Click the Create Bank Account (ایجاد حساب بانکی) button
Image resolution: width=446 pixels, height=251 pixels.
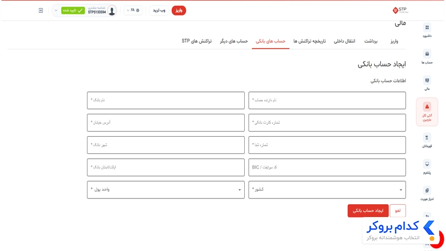tap(368, 211)
